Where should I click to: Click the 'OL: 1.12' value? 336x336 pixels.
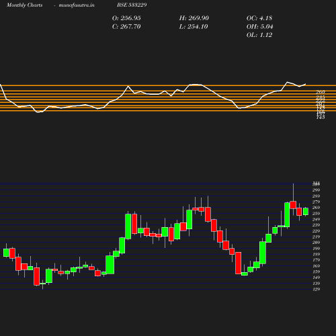pyautogui.click(x=259, y=35)
